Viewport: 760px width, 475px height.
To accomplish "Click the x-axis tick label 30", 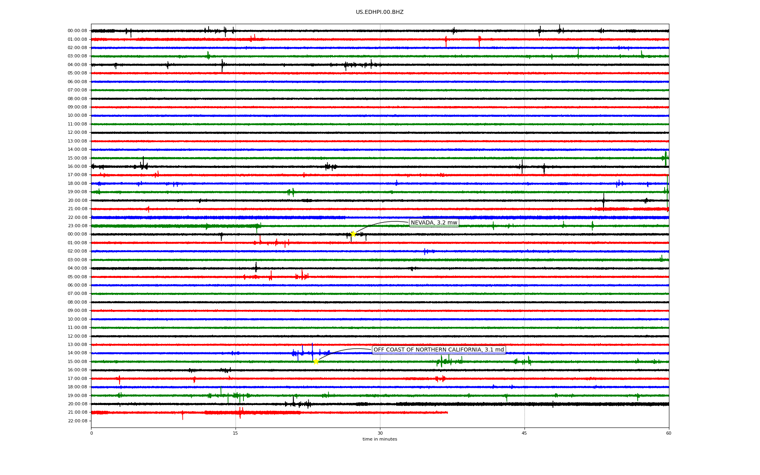I will (380, 433).
